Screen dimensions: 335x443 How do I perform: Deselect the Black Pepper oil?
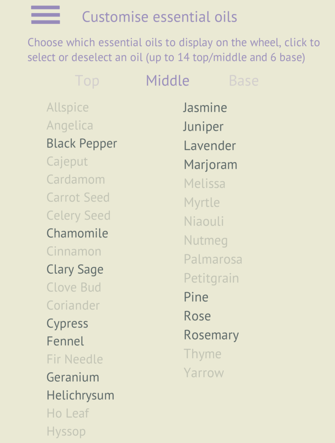point(82,144)
